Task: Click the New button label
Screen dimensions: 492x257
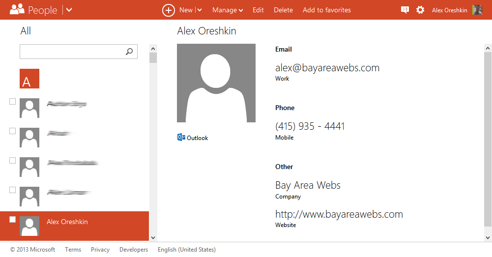Action: pyautogui.click(x=186, y=10)
